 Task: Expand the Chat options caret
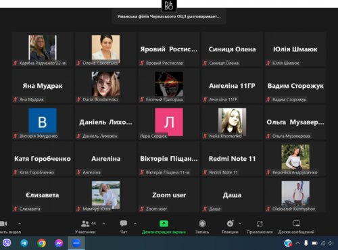tap(135, 224)
